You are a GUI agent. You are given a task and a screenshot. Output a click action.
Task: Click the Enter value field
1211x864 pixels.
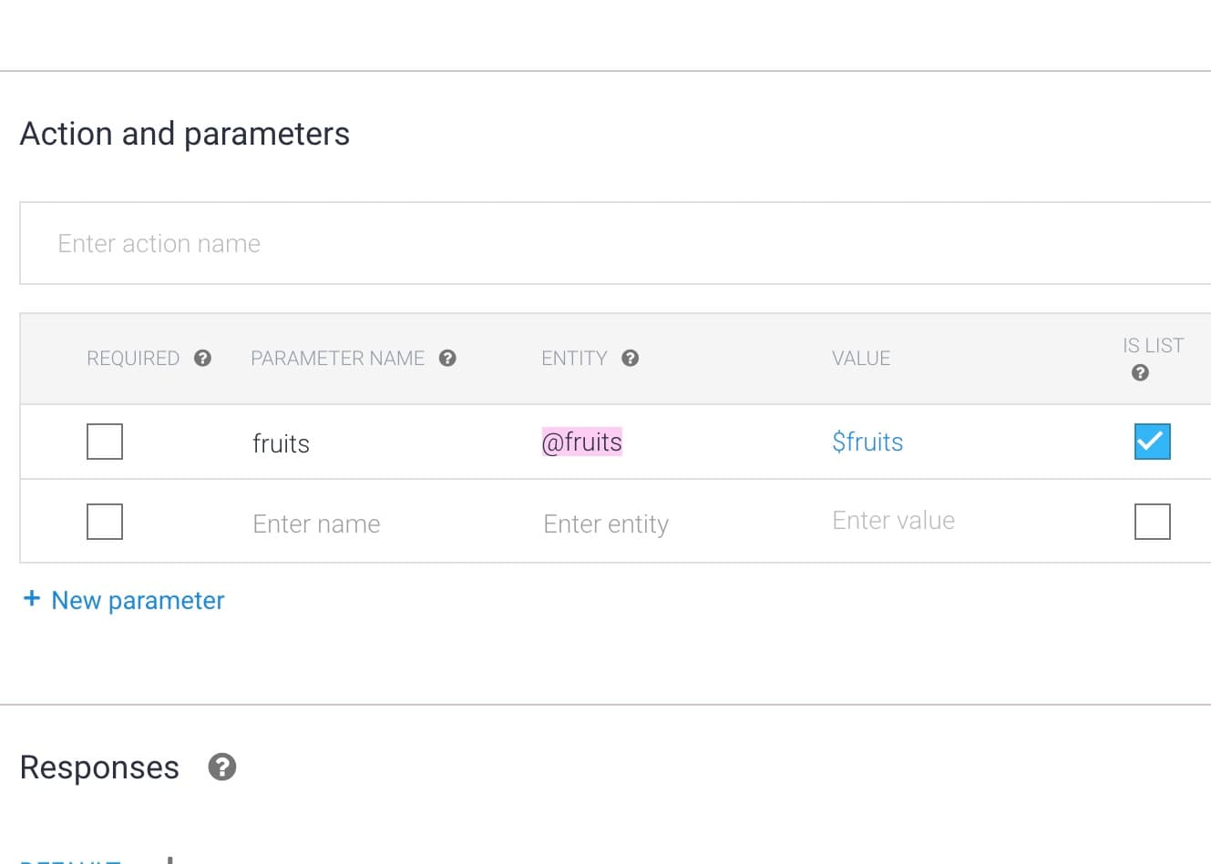tap(893, 520)
